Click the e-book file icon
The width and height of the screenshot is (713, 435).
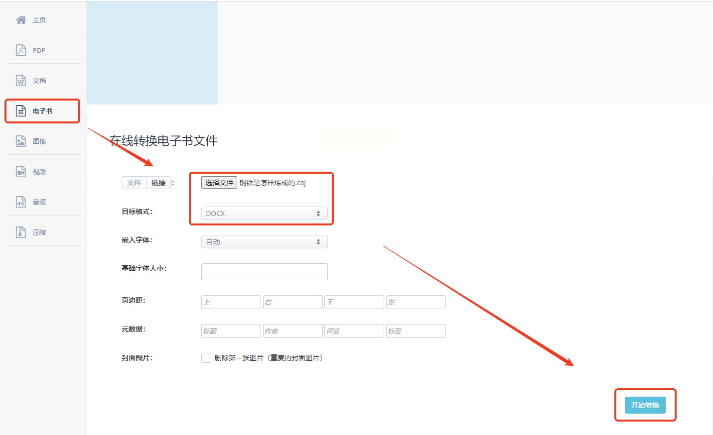pos(21,111)
